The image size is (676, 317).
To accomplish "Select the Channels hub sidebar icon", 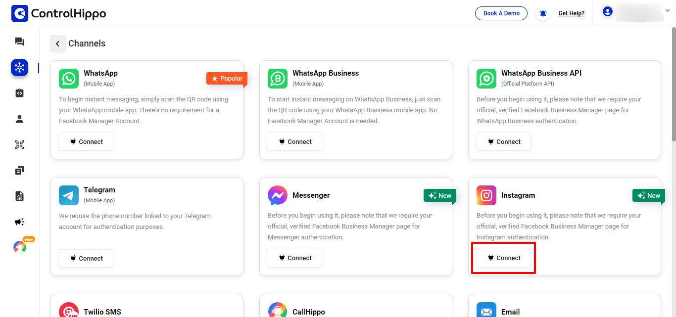I will [19, 67].
